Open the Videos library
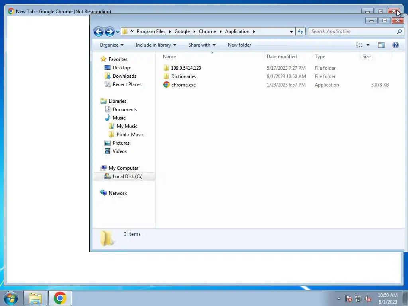 [116, 151]
